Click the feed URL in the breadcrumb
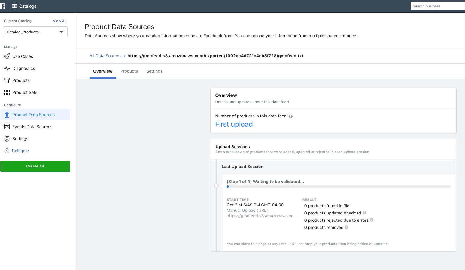 click(215, 56)
